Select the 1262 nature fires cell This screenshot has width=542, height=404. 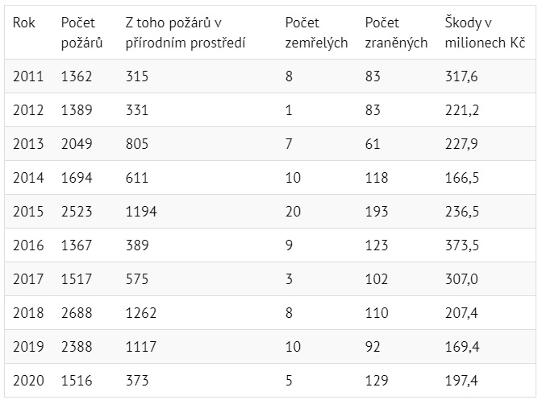(x=141, y=312)
